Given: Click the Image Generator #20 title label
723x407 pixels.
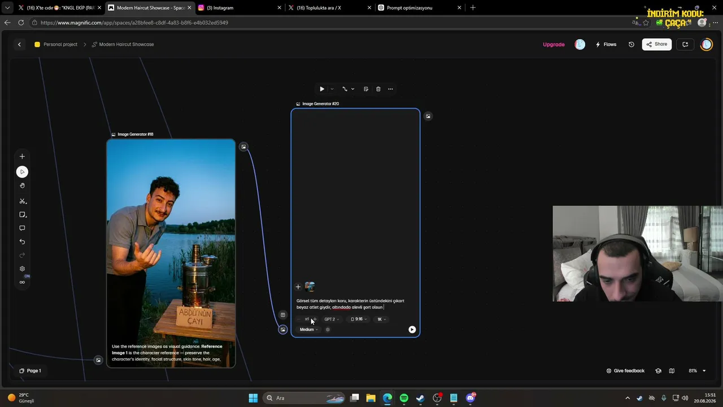Looking at the screenshot, I should [x=320, y=104].
